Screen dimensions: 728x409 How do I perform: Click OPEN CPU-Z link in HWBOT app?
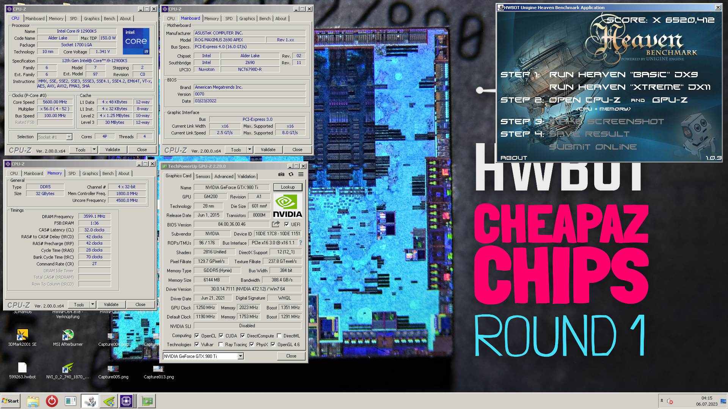click(584, 100)
